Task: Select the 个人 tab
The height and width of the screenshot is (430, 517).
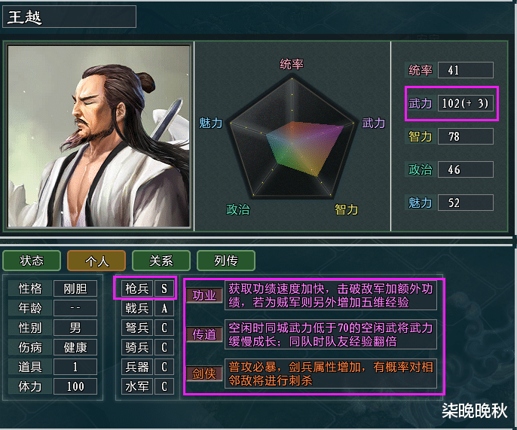Action: pyautogui.click(x=96, y=261)
